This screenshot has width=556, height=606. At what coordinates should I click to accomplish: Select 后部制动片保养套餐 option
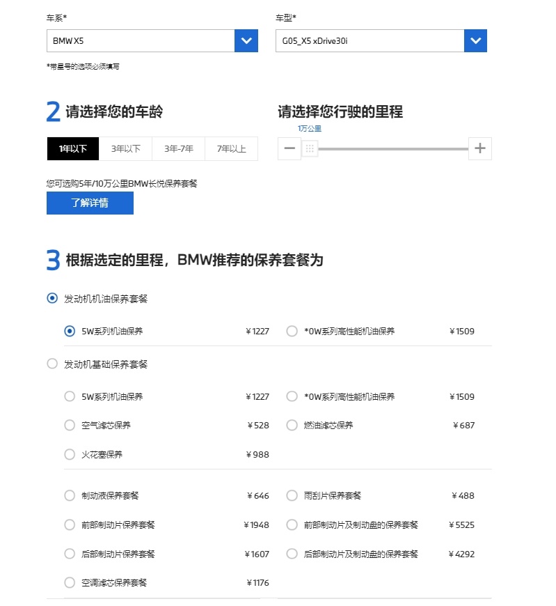click(x=70, y=554)
